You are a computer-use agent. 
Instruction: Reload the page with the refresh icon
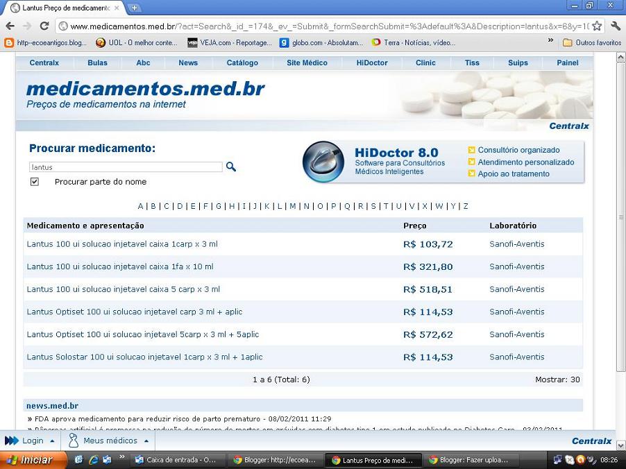44,26
